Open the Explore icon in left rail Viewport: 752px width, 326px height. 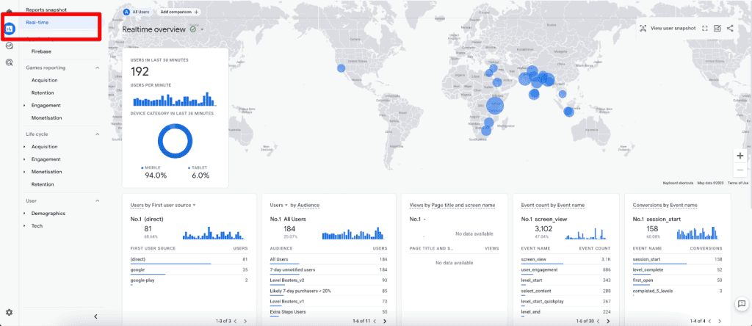(x=9, y=46)
